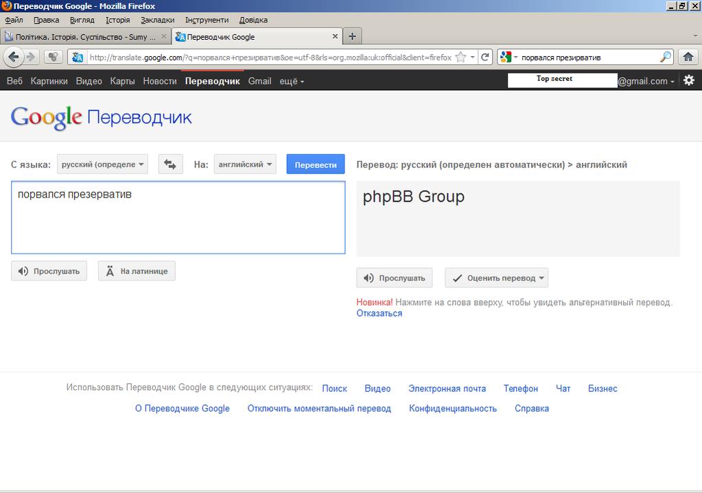Go to Карты in Google bar

pos(123,82)
